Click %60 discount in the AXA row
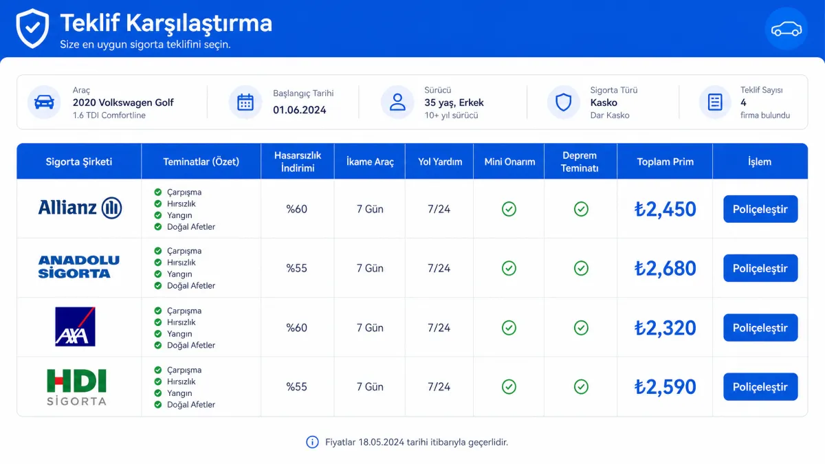Image resolution: width=825 pixels, height=464 pixels. (297, 328)
